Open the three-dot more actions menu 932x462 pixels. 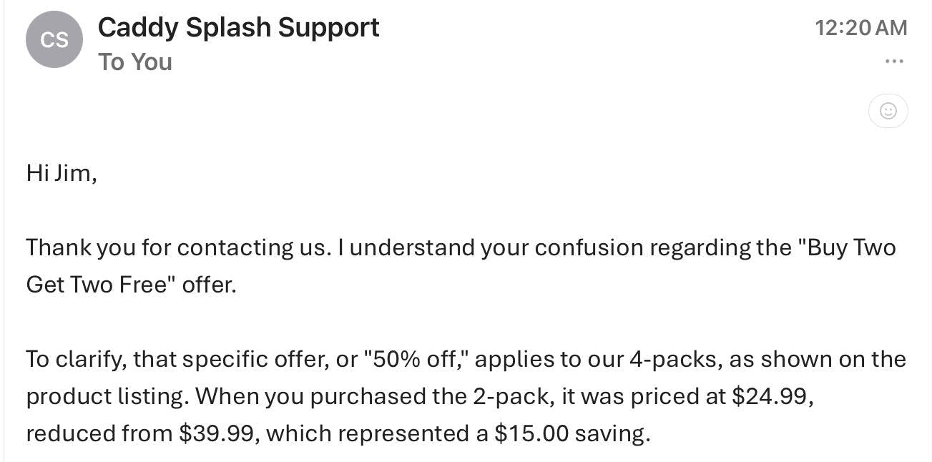click(x=894, y=62)
